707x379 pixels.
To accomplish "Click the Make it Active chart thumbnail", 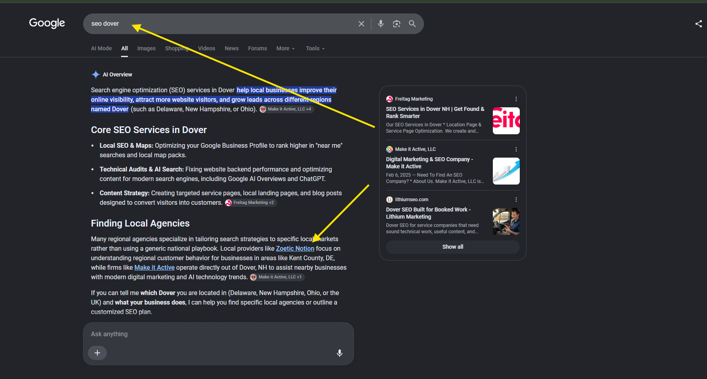I will pos(506,171).
